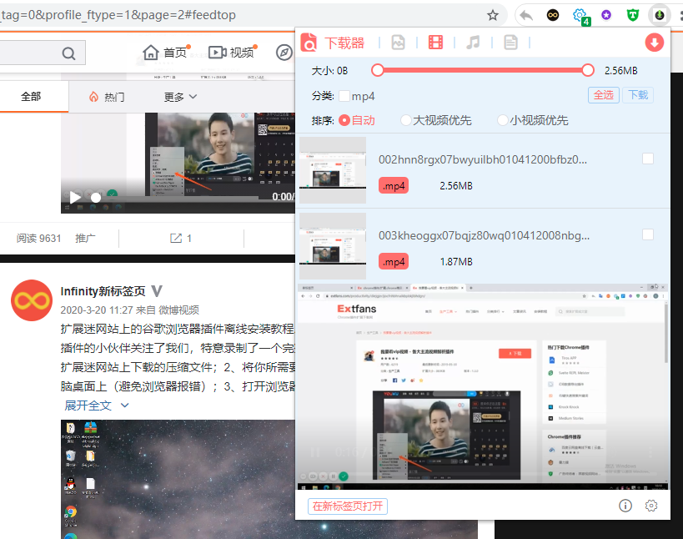
Task: Expand the post with 展开全文
Action: coord(97,406)
